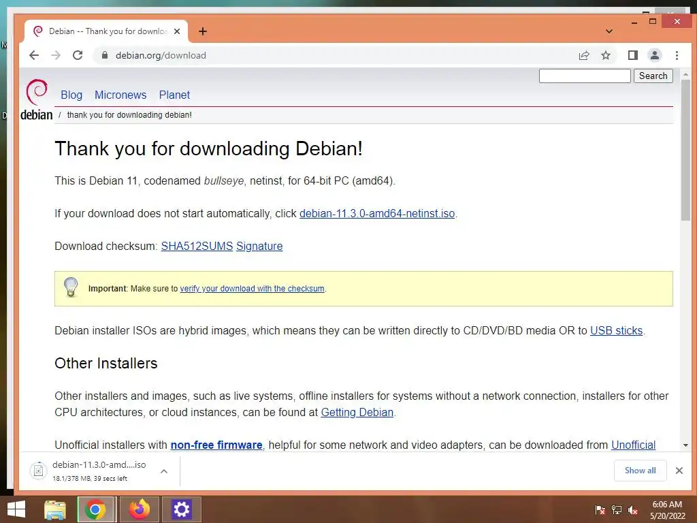The image size is (697, 523).
Task: Open the browser side panel
Action: (632, 55)
